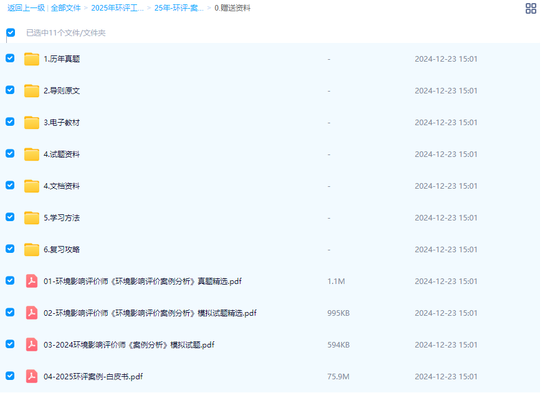Open the 5.学习方法 folder icon
550x398 pixels.
tap(32, 218)
